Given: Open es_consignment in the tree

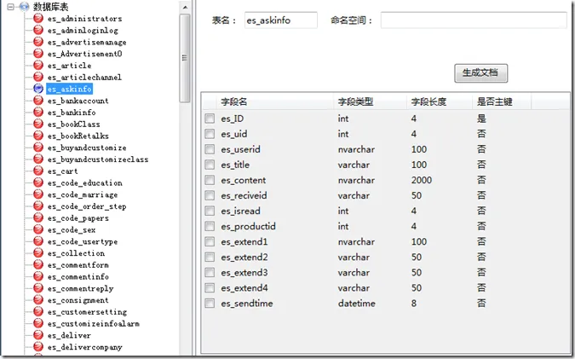Looking at the screenshot, I should pos(78,300).
